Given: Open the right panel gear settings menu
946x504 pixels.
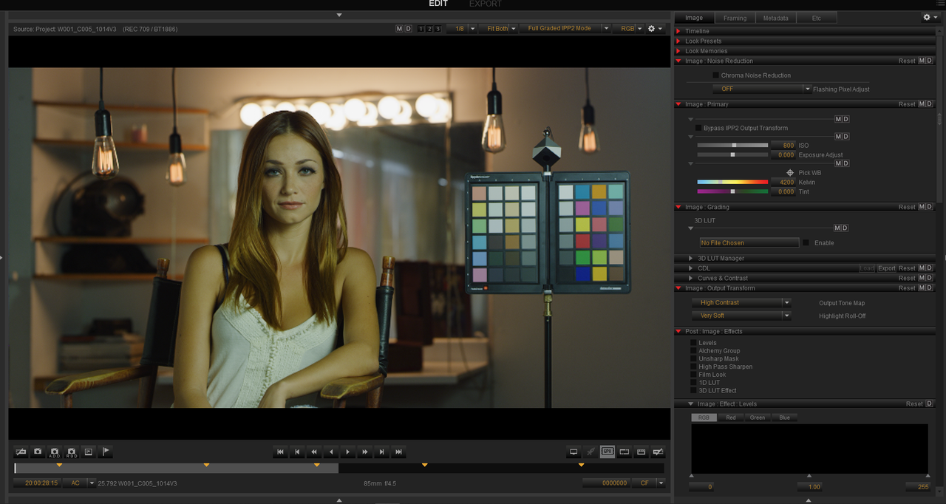Looking at the screenshot, I should click(930, 17).
